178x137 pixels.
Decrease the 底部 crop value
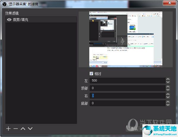(168, 105)
